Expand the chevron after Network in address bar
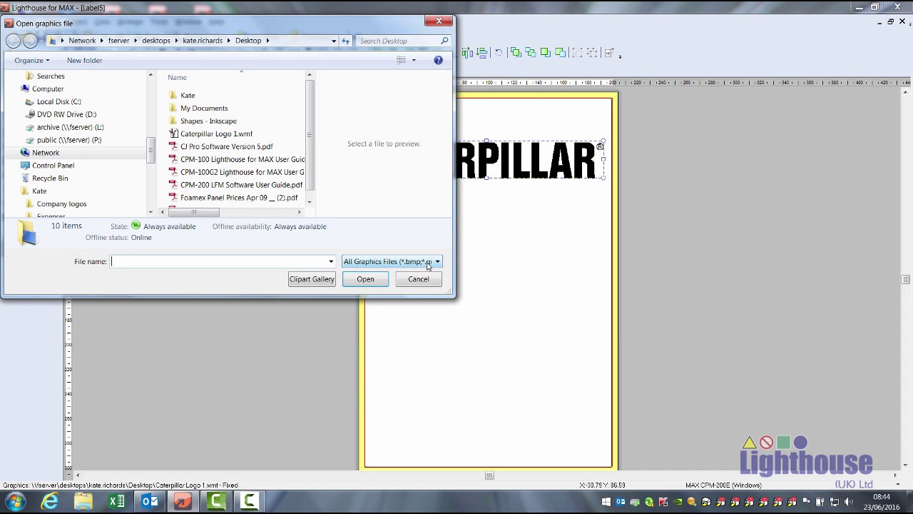This screenshot has width=913, height=514. click(102, 41)
